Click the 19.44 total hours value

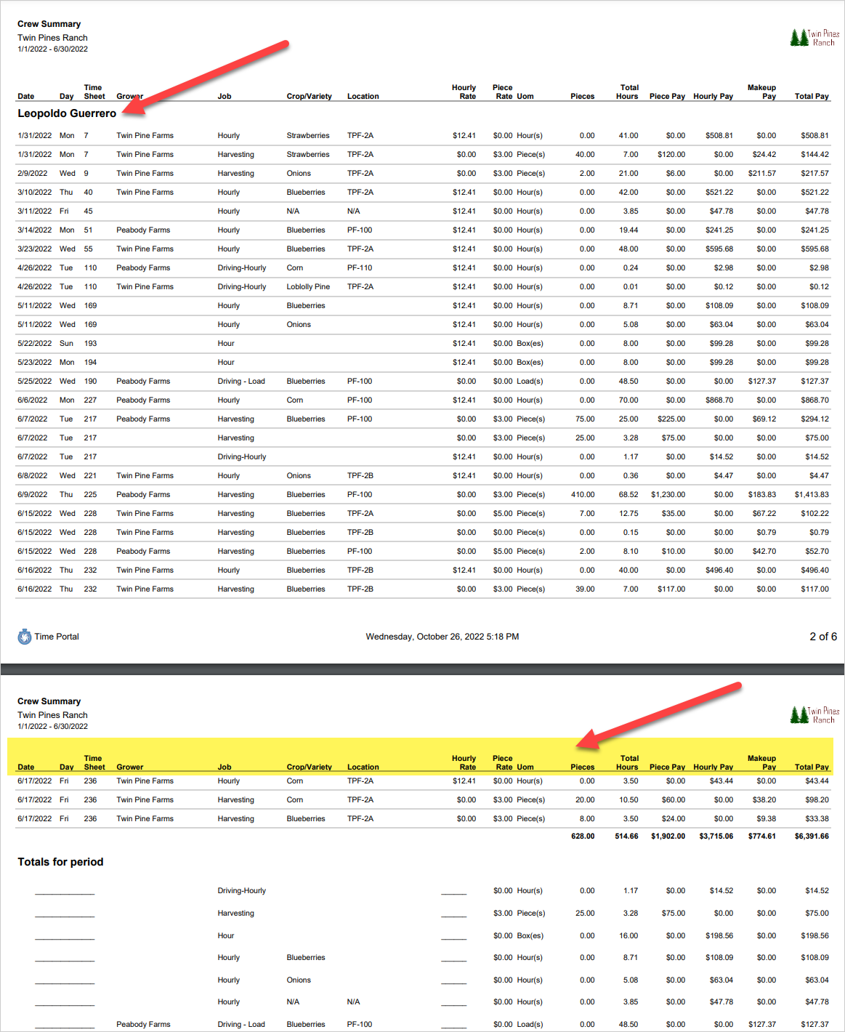[629, 230]
